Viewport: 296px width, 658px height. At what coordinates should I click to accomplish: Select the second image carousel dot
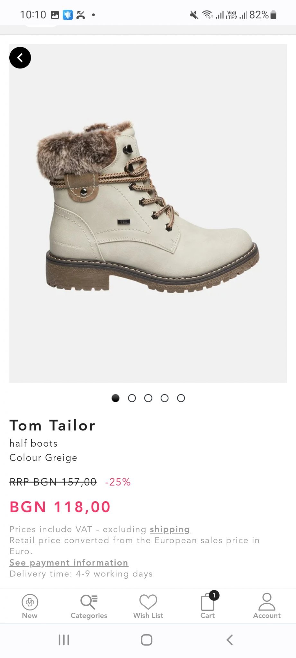pos(132,398)
